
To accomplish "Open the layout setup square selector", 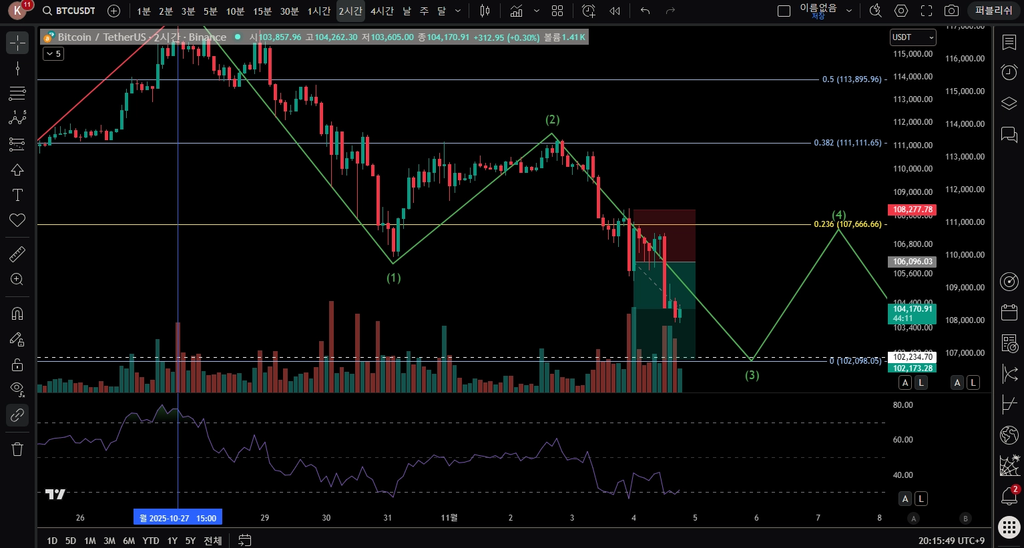I will click(784, 11).
